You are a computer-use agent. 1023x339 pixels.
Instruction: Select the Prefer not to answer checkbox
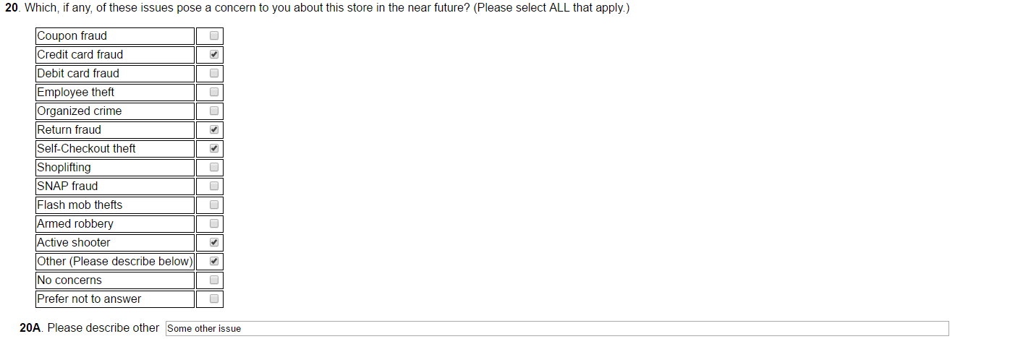point(214,299)
